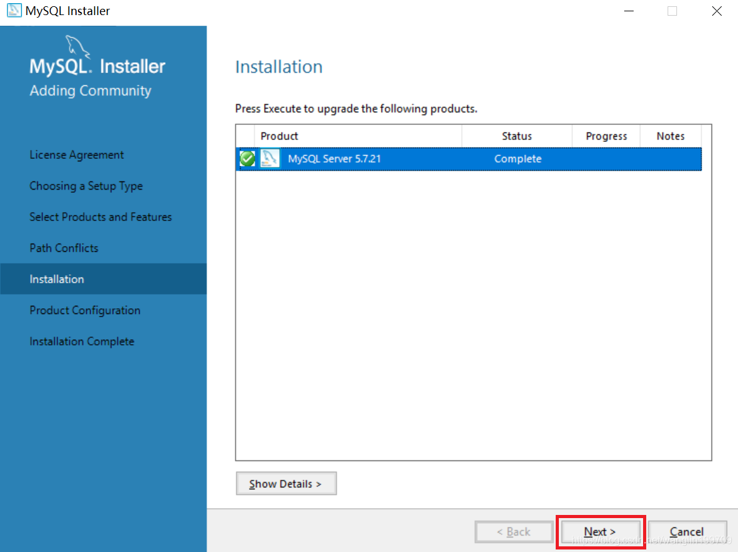Go to Choosing a Setup Type step

(86, 186)
